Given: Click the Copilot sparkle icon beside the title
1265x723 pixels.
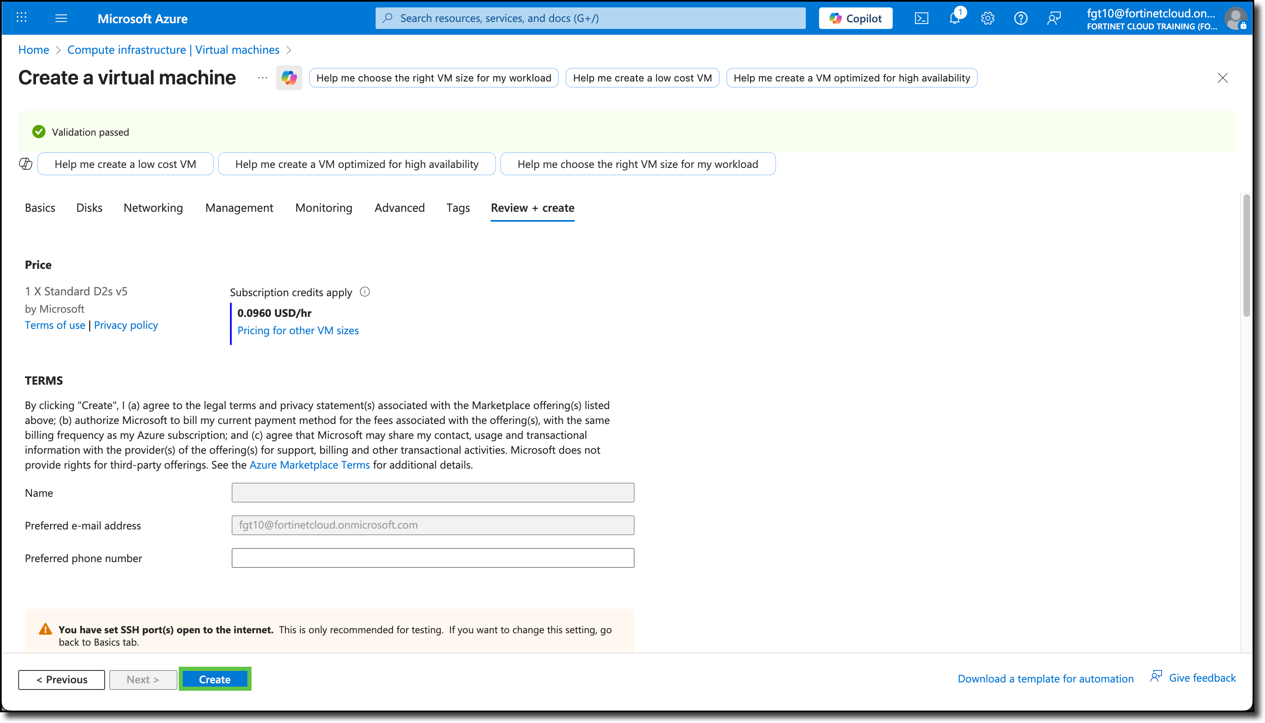Looking at the screenshot, I should point(289,77).
